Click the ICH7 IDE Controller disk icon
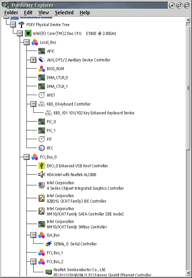The height and width of the screenshot is (278, 192). coord(42,198)
